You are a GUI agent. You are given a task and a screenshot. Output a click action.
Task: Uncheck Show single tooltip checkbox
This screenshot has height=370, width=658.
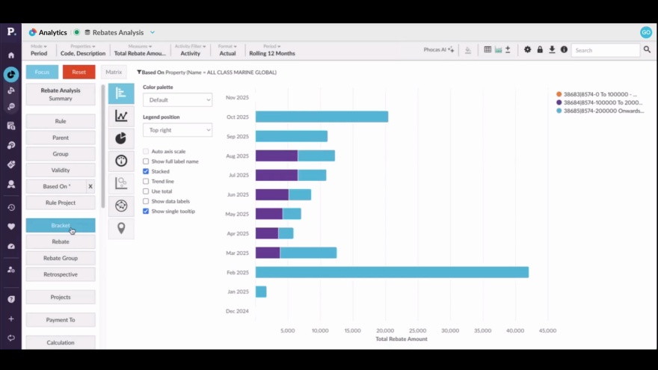point(146,211)
